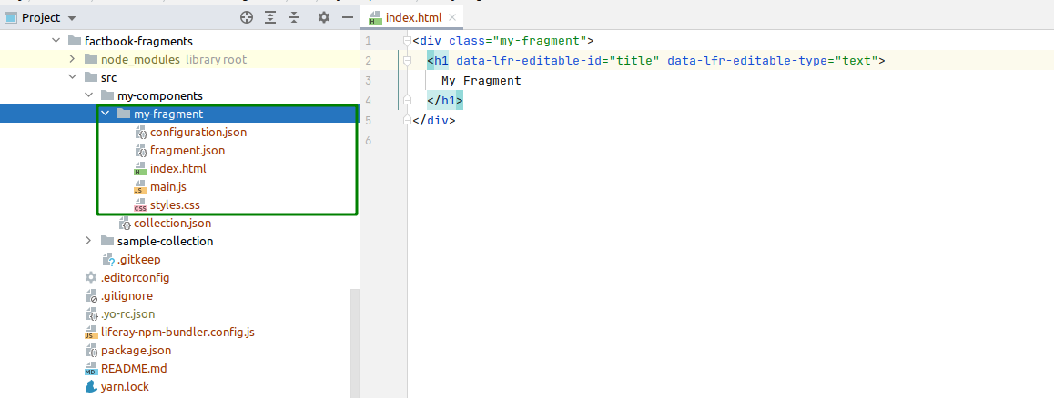1054x398 pixels.
Task: Click the MD icon beside README.md
Action: [x=91, y=368]
